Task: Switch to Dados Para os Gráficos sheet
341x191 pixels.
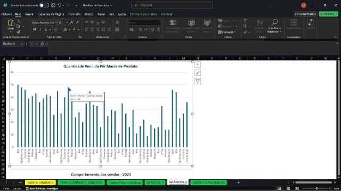Action: 125,183
